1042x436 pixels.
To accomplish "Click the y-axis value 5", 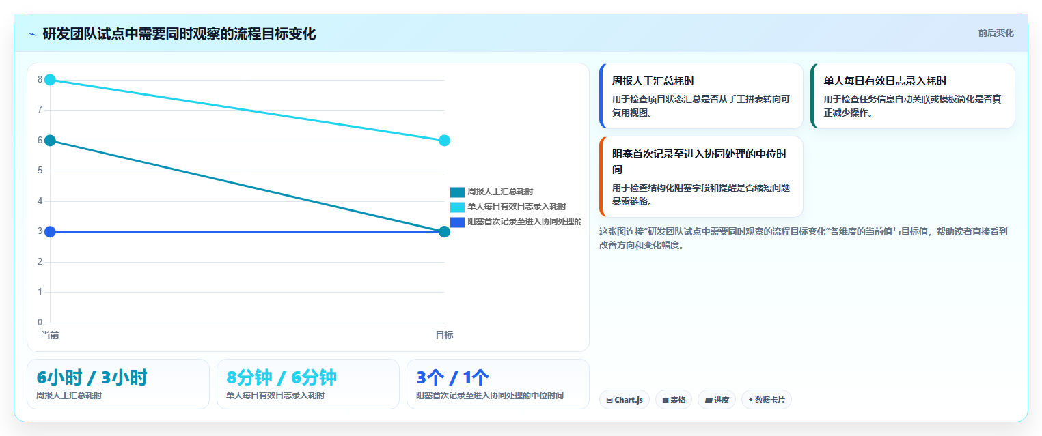I will (40, 171).
